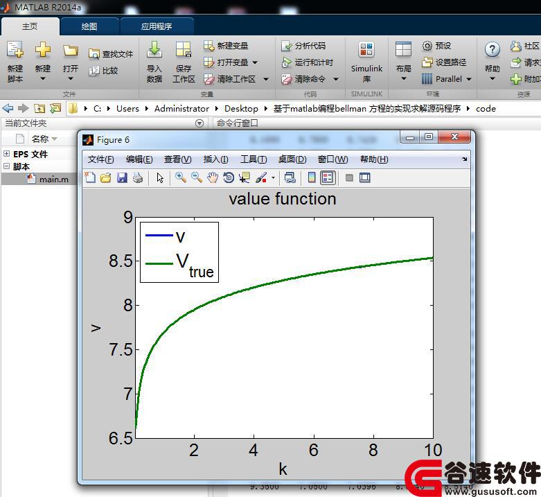Select main.m in the file browser

point(48,179)
